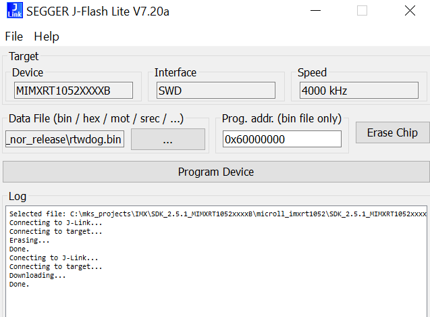Screen dimensions: 430x317
Task: Click the Selected file line in the log
Action: pyautogui.click(x=218, y=214)
